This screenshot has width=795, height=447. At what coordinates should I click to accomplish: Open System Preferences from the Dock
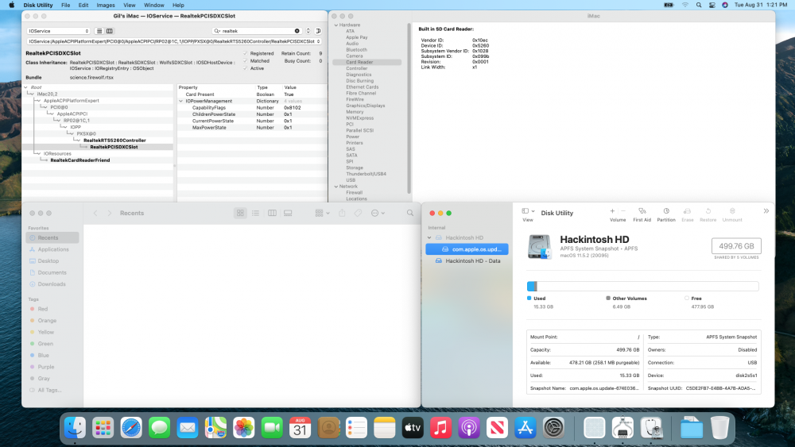(x=553, y=428)
